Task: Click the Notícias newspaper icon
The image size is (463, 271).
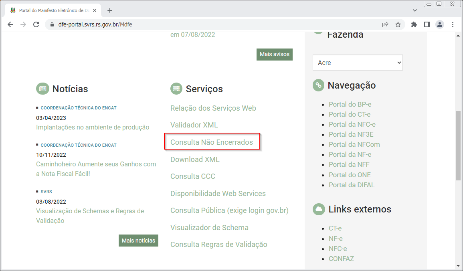Action: [x=42, y=89]
